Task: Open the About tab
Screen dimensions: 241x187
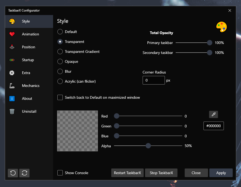Action: pyautogui.click(x=27, y=98)
